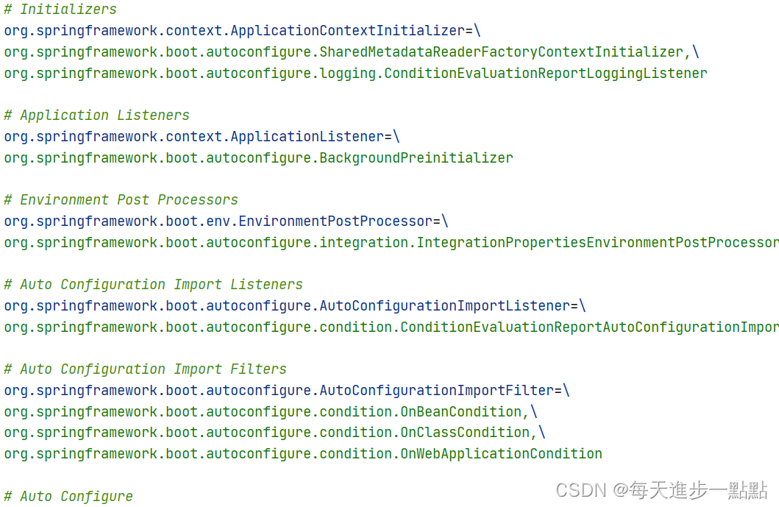
Task: Click '# Auto Configuration Import Filters' comment
Action: coord(146,369)
